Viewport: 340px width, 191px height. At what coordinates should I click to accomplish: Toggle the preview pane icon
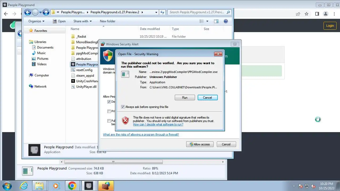point(216,21)
